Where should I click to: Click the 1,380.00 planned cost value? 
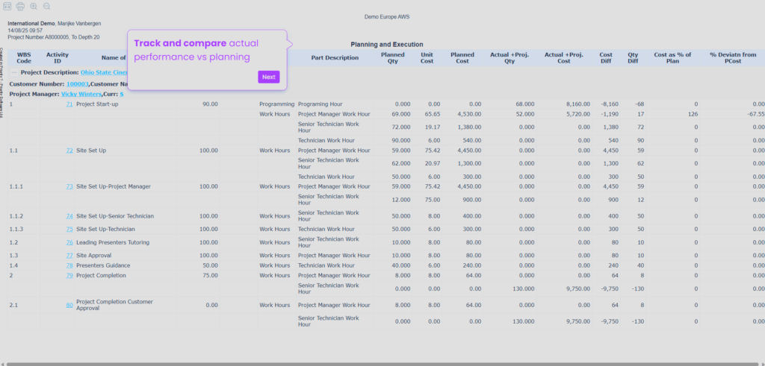click(x=469, y=127)
